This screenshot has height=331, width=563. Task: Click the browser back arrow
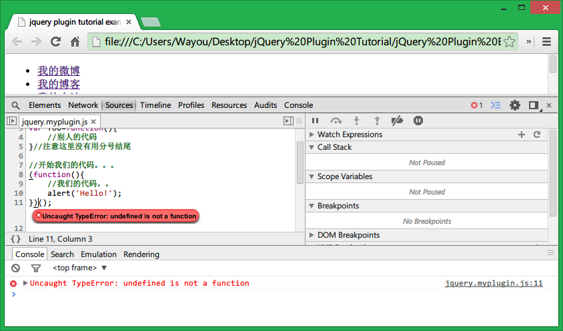coord(17,42)
